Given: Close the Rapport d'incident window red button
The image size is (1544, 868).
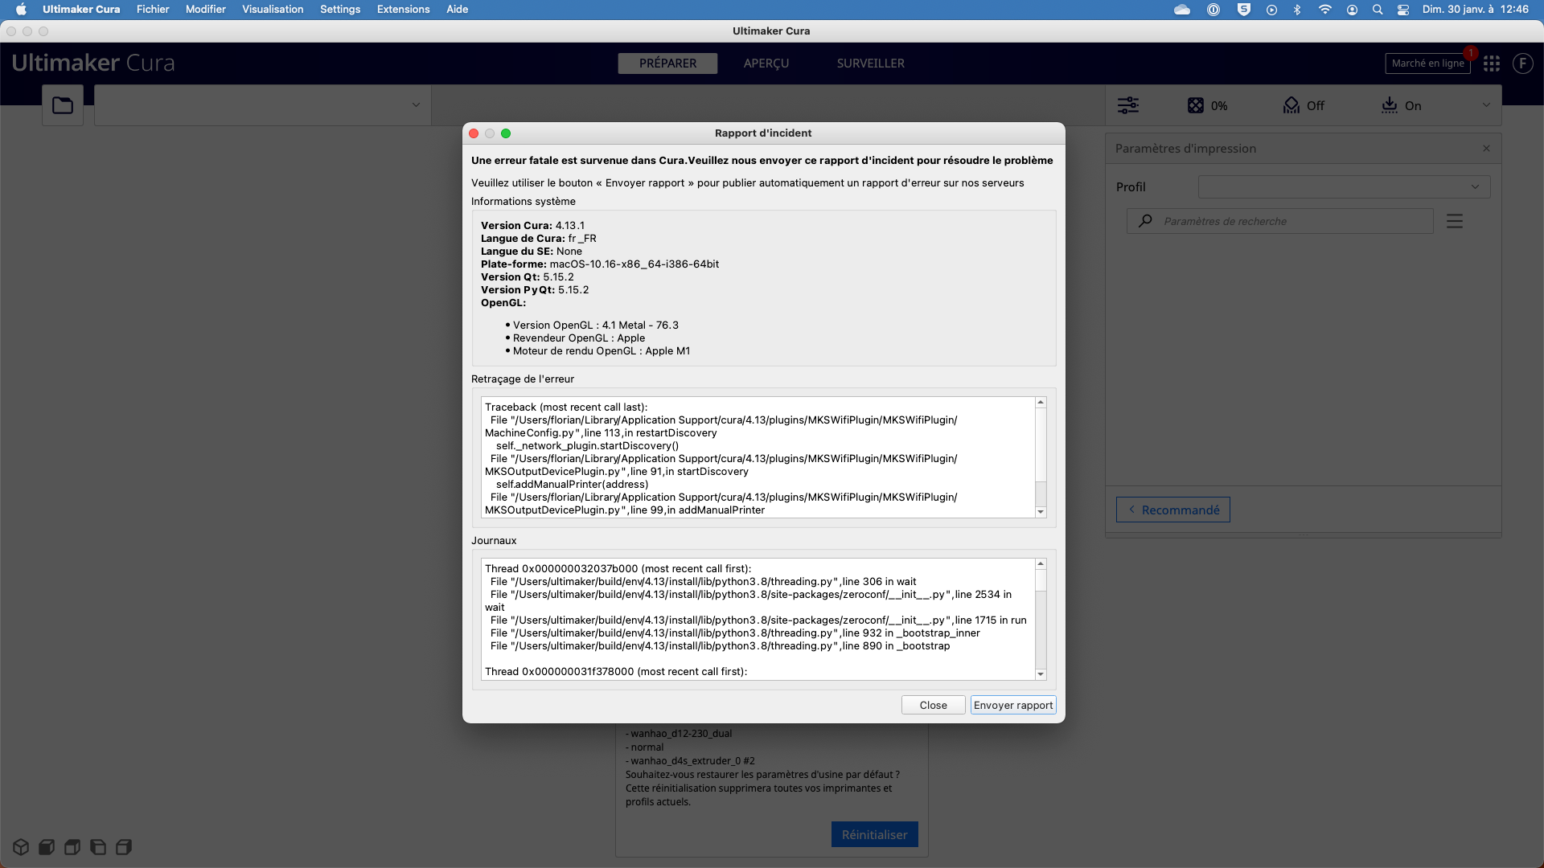Looking at the screenshot, I should [474, 133].
